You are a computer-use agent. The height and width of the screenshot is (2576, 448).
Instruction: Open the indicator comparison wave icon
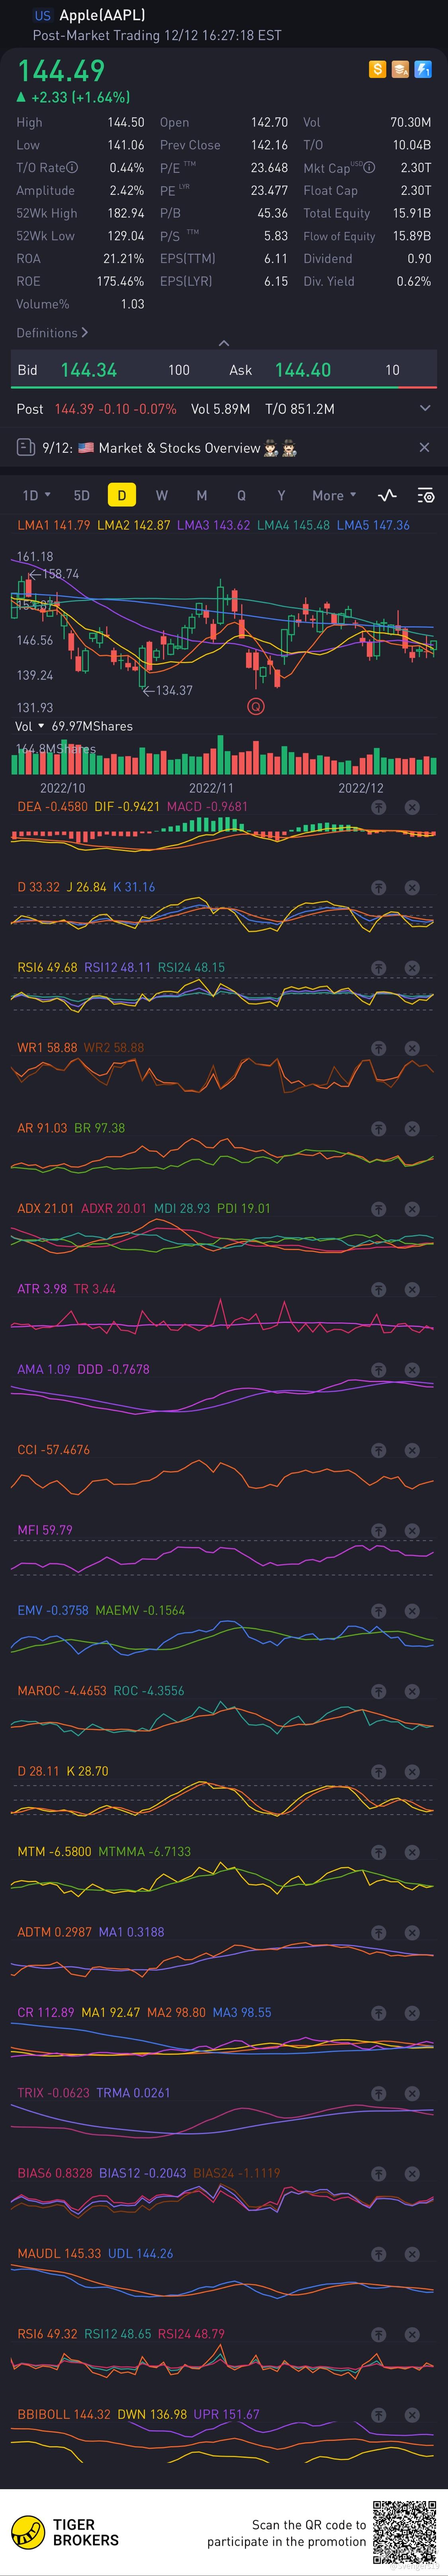pos(387,495)
